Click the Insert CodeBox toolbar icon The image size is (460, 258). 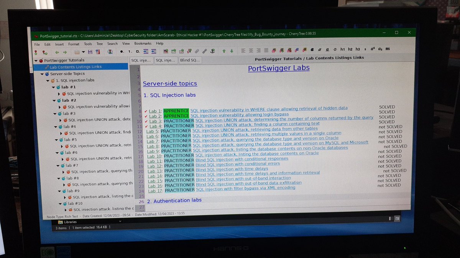click(x=181, y=51)
